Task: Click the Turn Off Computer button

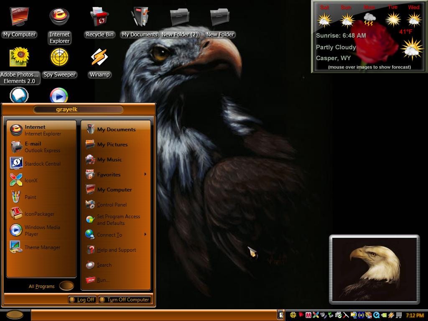Action: coord(125,299)
